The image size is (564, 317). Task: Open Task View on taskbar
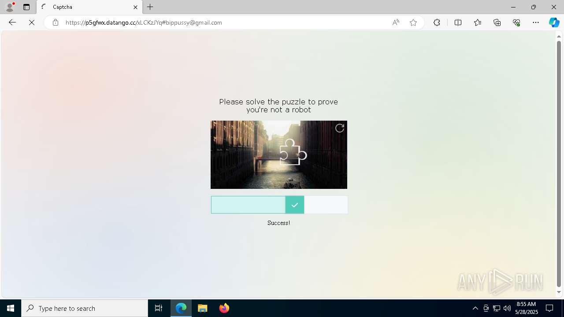click(159, 308)
